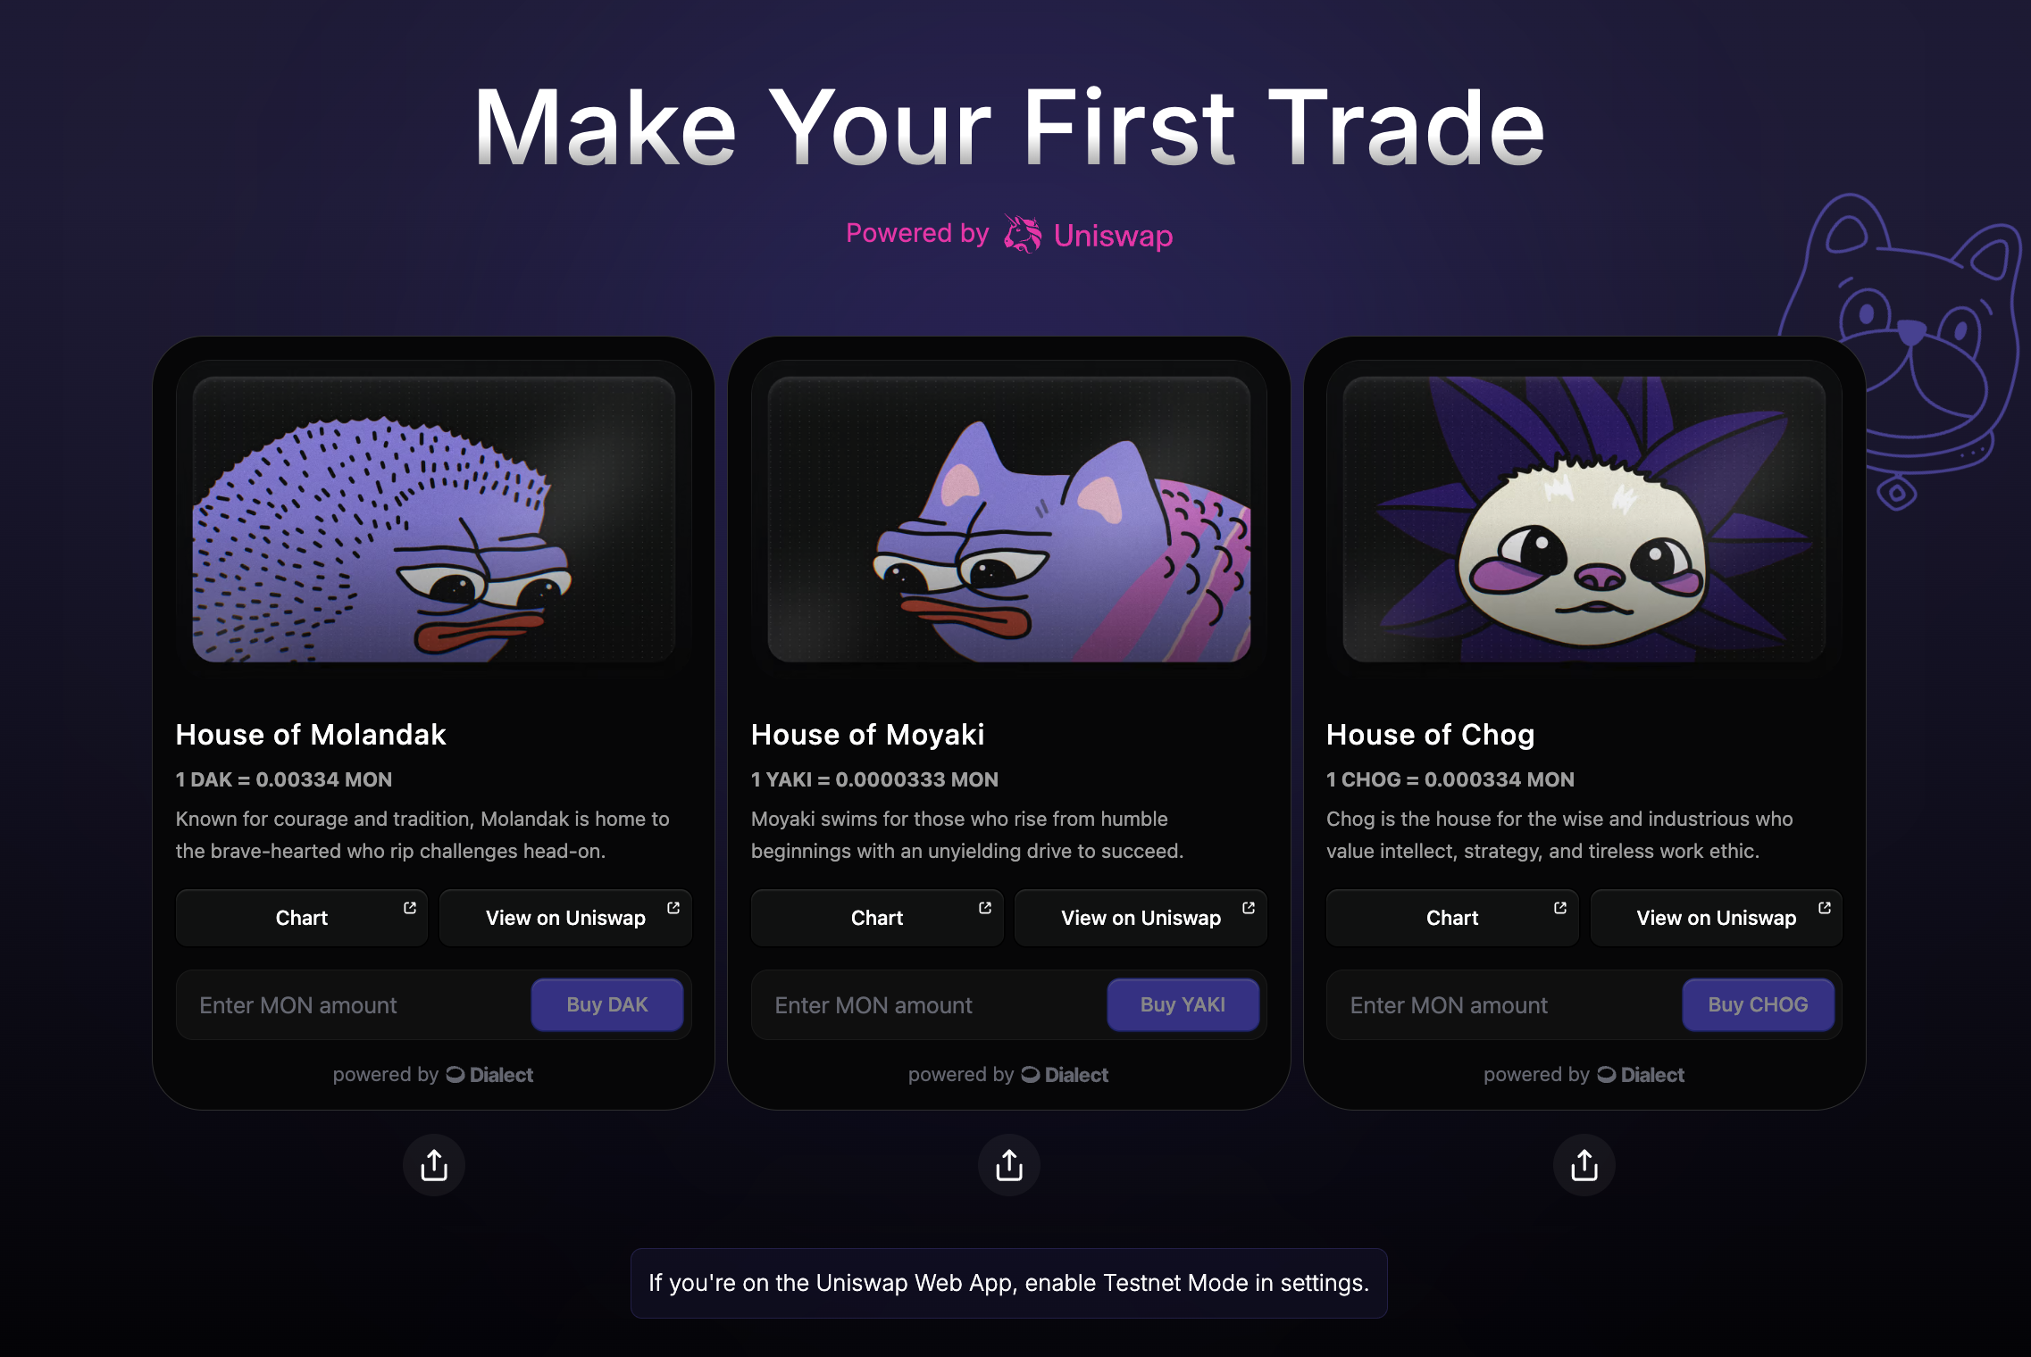
Task: Click the share icon below Molandak card
Action: tap(433, 1165)
